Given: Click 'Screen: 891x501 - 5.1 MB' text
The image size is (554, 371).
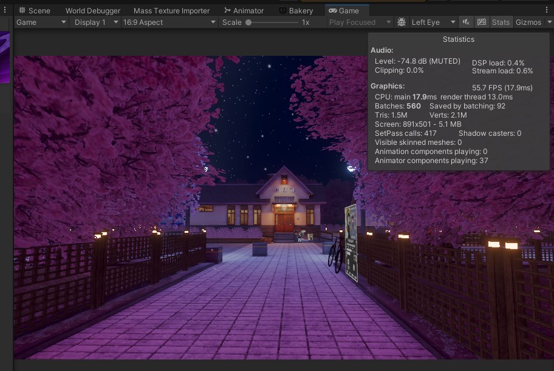Looking at the screenshot, I should (x=418, y=124).
